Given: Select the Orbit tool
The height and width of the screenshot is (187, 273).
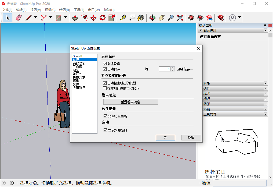Looking at the screenshot, I should click(x=152, y=18).
